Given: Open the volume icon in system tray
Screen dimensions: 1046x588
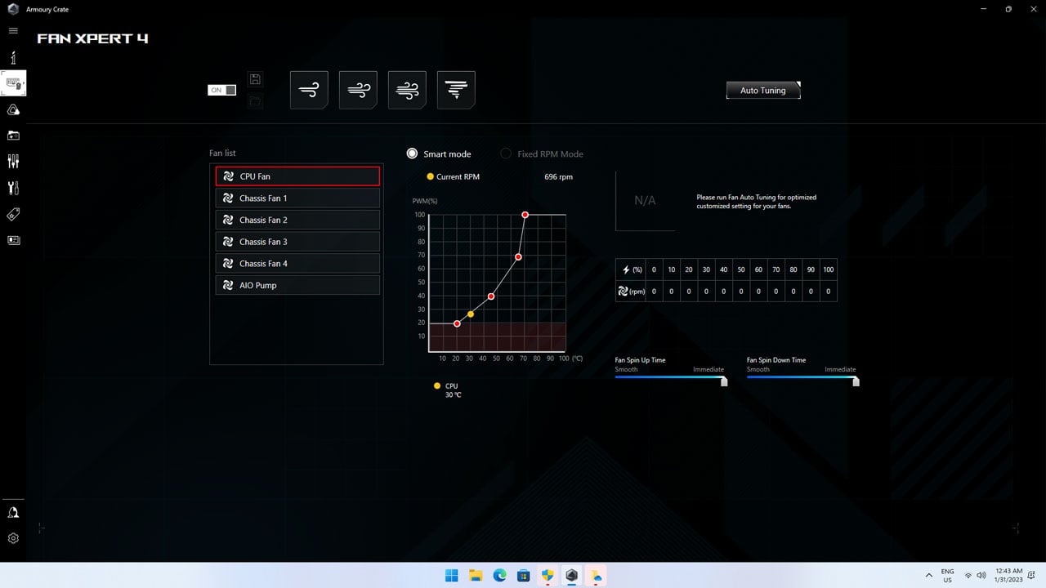Looking at the screenshot, I should (981, 575).
